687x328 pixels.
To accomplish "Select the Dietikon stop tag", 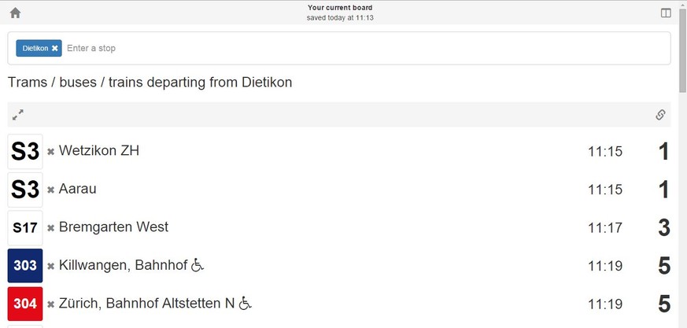I will tap(35, 48).
